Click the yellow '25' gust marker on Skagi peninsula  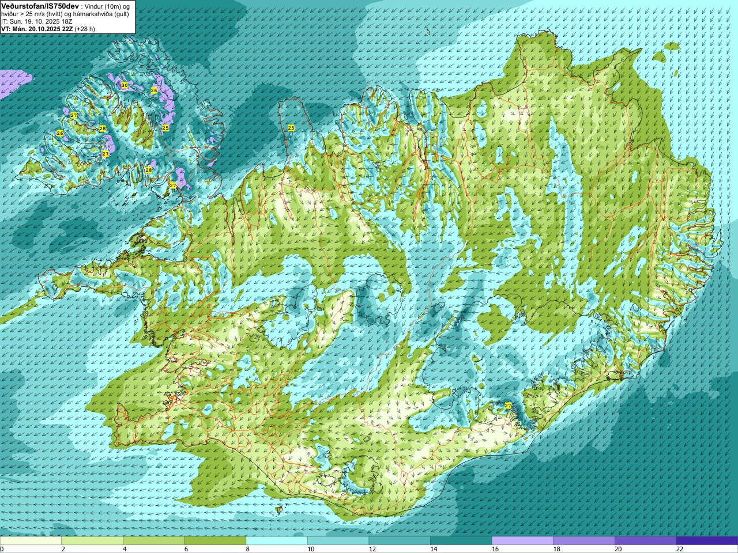tap(291, 128)
